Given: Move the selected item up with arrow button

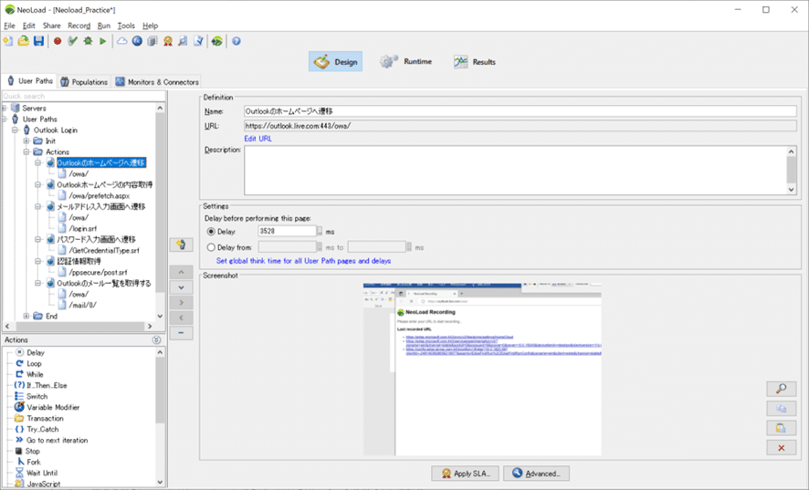Looking at the screenshot, I should 181,272.
